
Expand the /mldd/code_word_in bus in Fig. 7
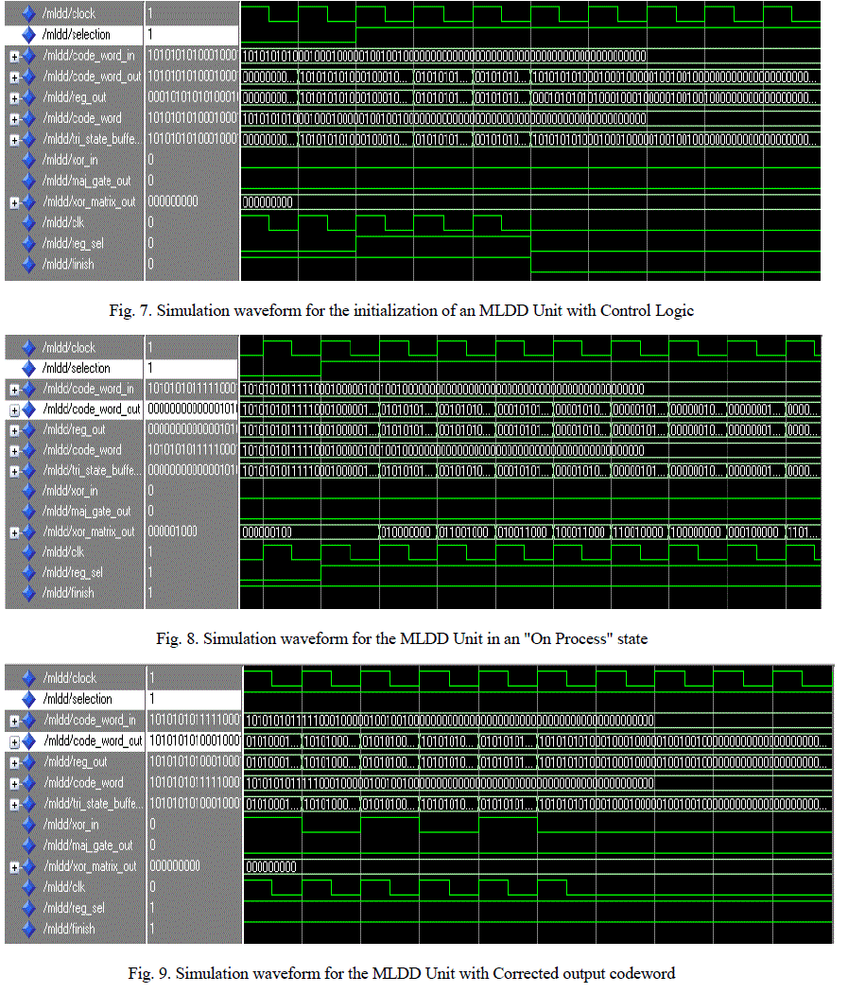tap(13, 56)
